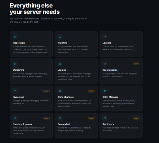Click the Roles Manager branch icon
The image size is (159, 143).
[105, 91]
